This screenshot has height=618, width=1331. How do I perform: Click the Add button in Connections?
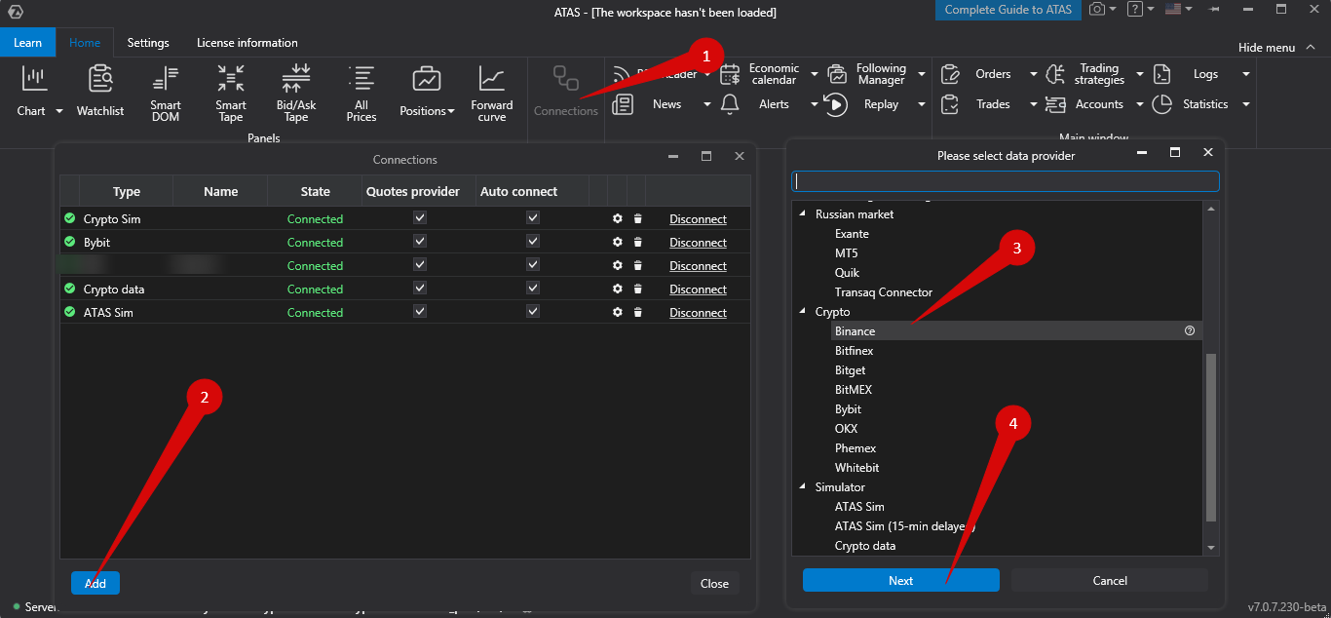pos(95,583)
